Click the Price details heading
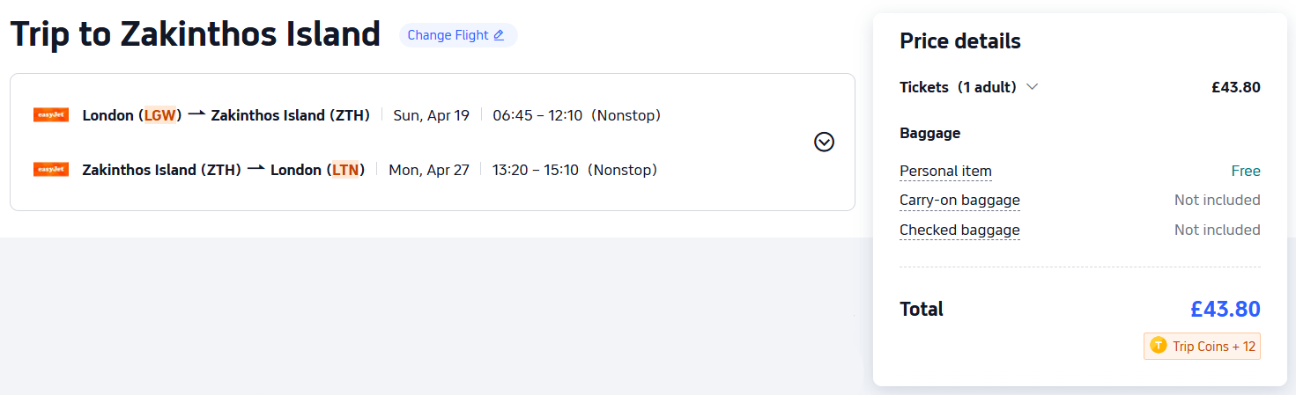 tap(959, 41)
